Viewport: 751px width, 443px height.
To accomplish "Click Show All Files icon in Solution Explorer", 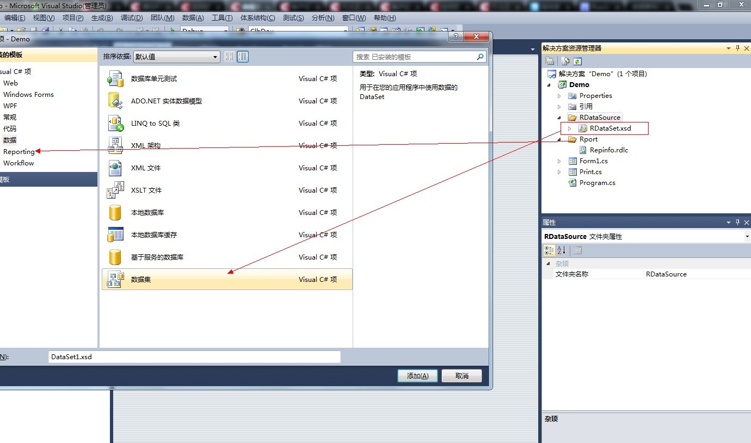I will [565, 61].
